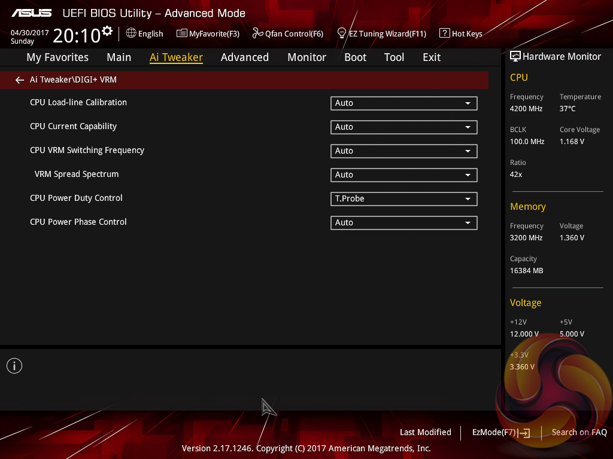This screenshot has width=613, height=459.
Task: Click the EZ Tuning Wizard lightbulb icon
Action: click(341, 33)
